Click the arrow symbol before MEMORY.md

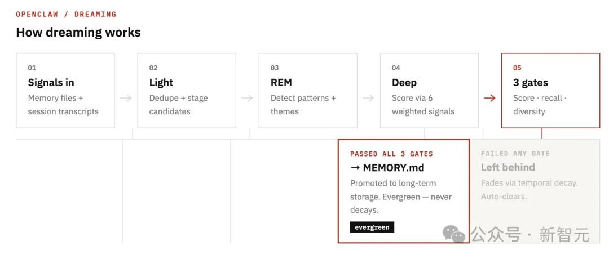click(x=355, y=168)
